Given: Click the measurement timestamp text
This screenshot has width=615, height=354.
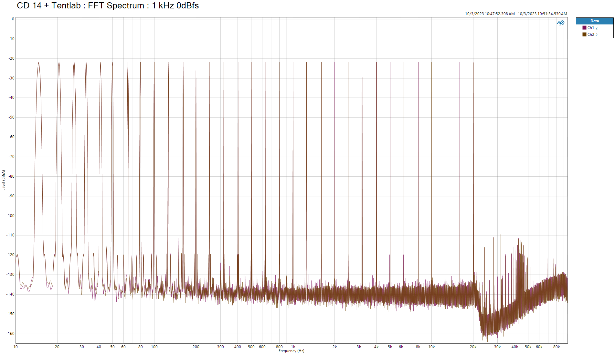Looking at the screenshot, I should coord(516,14).
